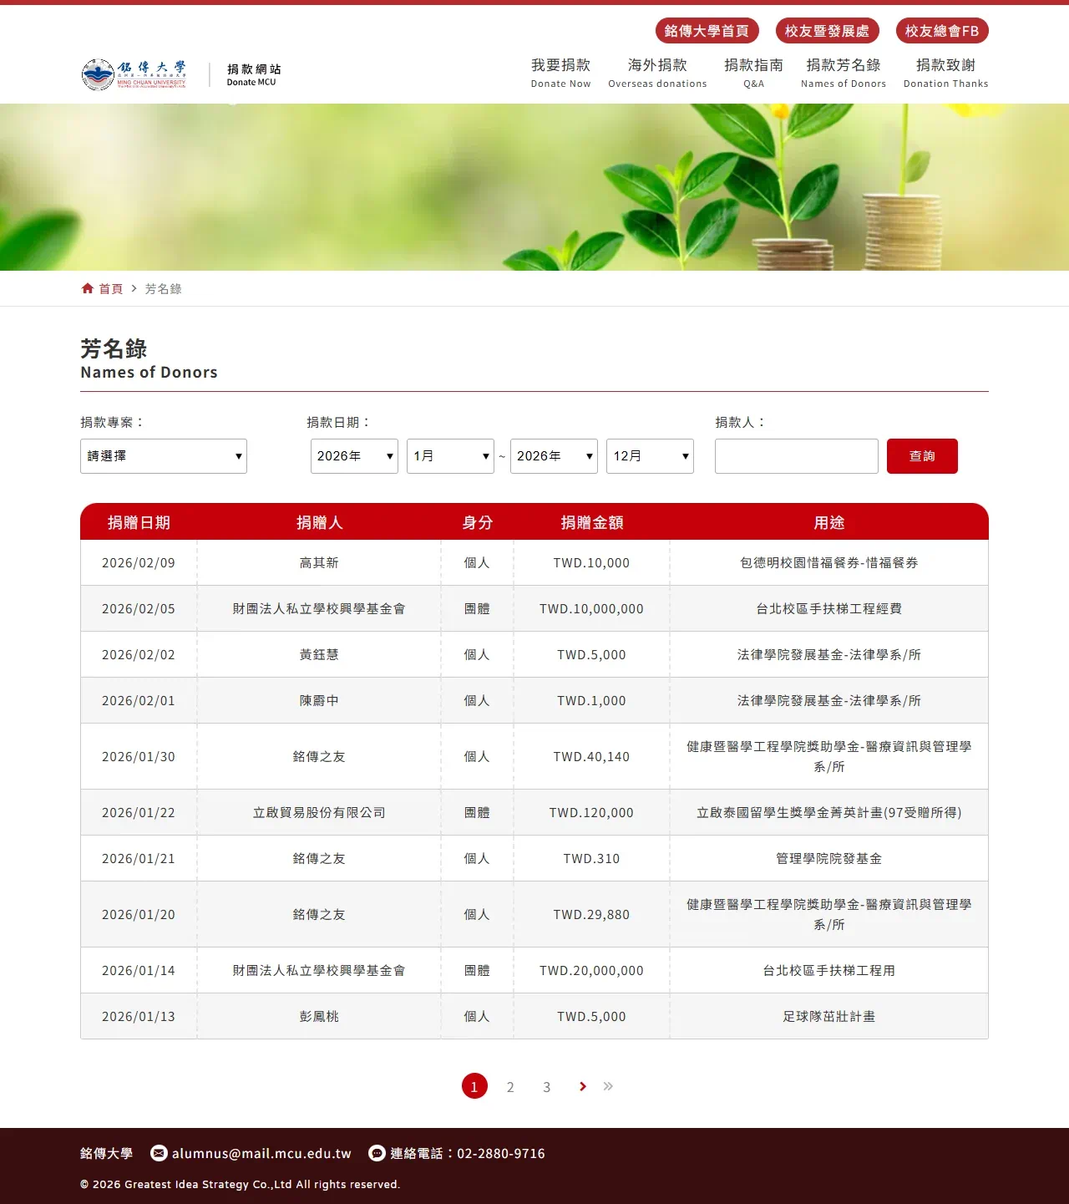Click the 查詢 search button
1069x1204 pixels.
coord(922,456)
